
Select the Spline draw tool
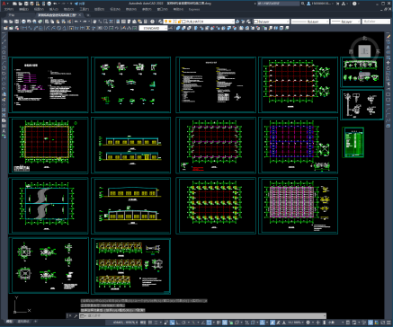[x=4, y=78]
